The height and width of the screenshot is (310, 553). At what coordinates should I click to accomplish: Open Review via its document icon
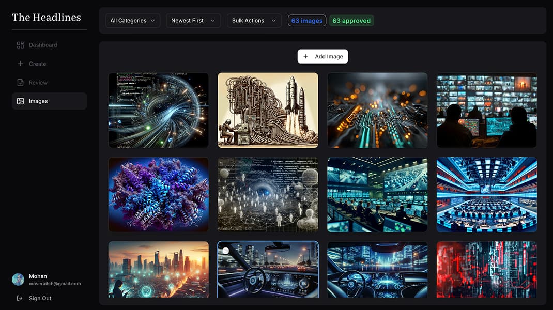(21, 82)
